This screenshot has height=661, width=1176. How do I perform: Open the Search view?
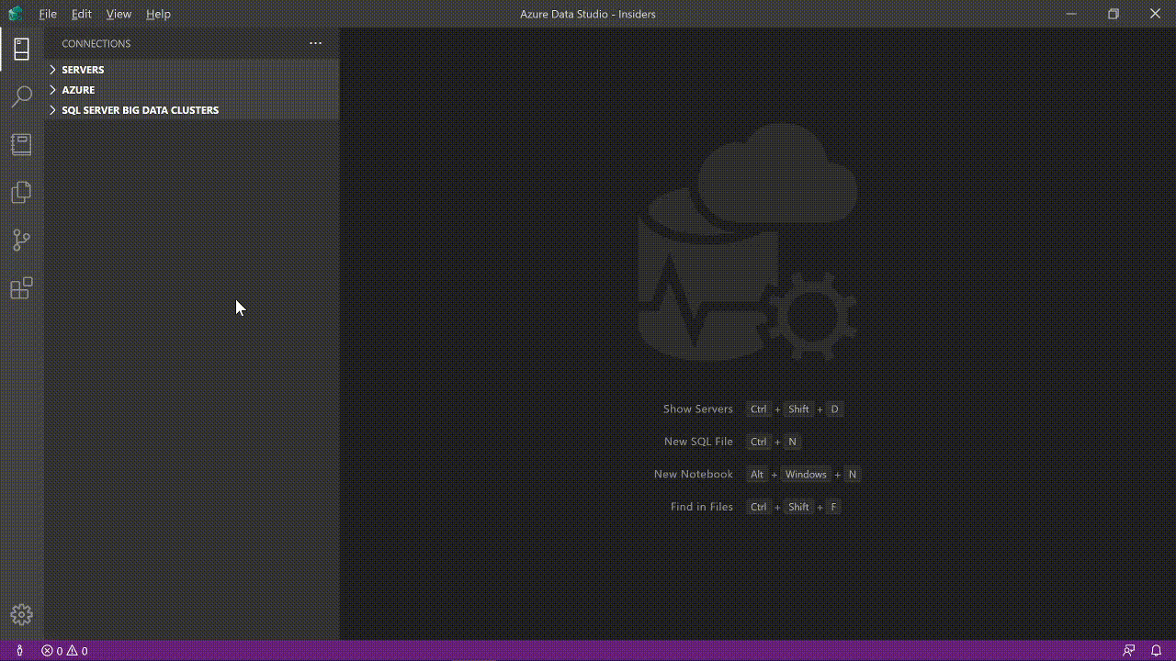click(x=21, y=96)
